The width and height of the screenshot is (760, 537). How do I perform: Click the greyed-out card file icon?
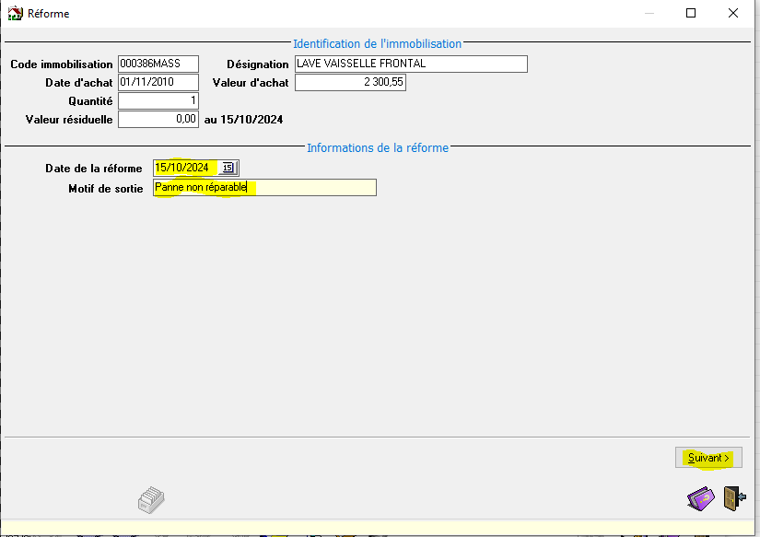tap(150, 499)
